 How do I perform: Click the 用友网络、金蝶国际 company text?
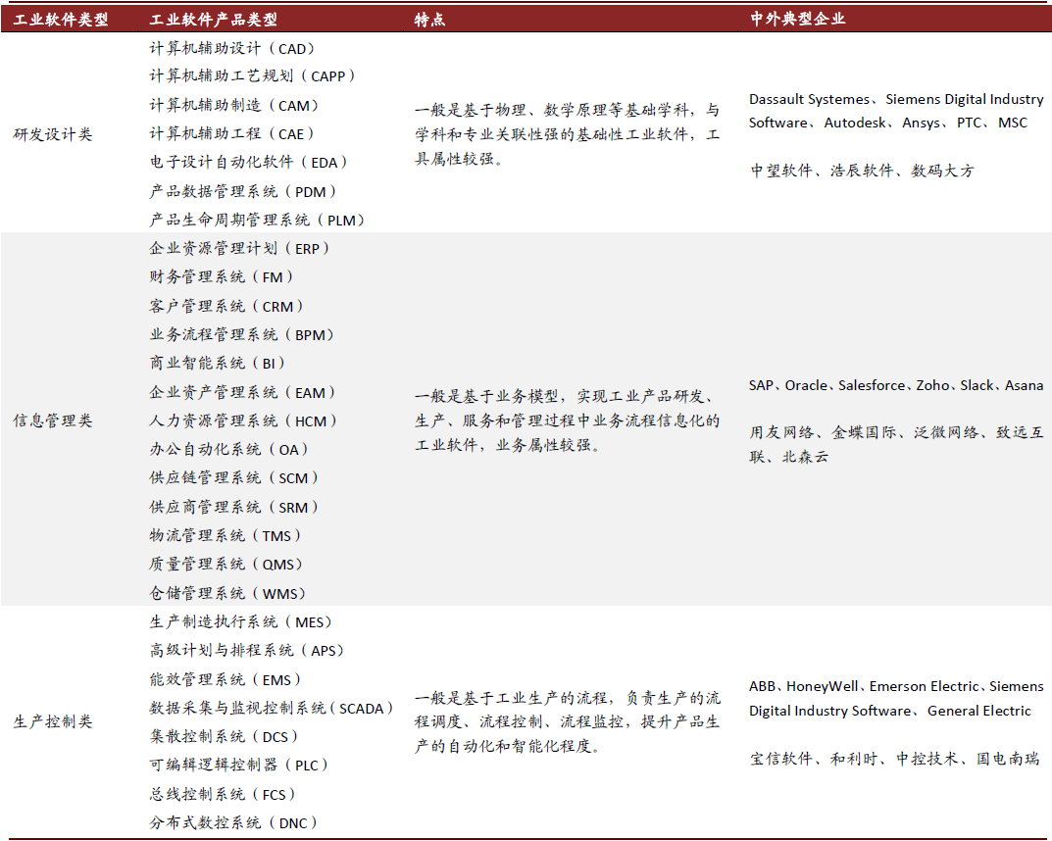[896, 444]
